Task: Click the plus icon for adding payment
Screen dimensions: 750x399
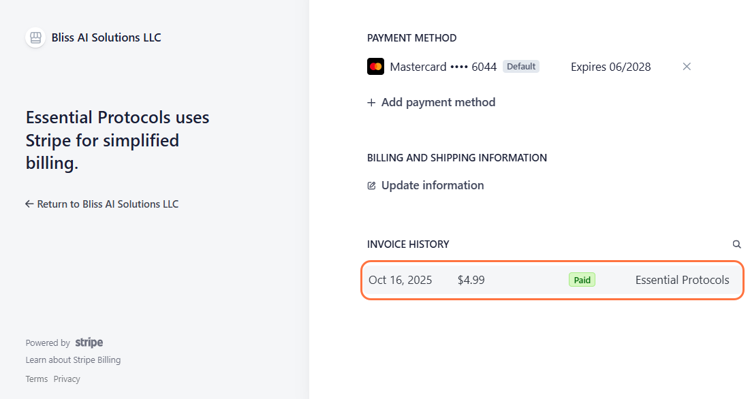Action: click(371, 103)
